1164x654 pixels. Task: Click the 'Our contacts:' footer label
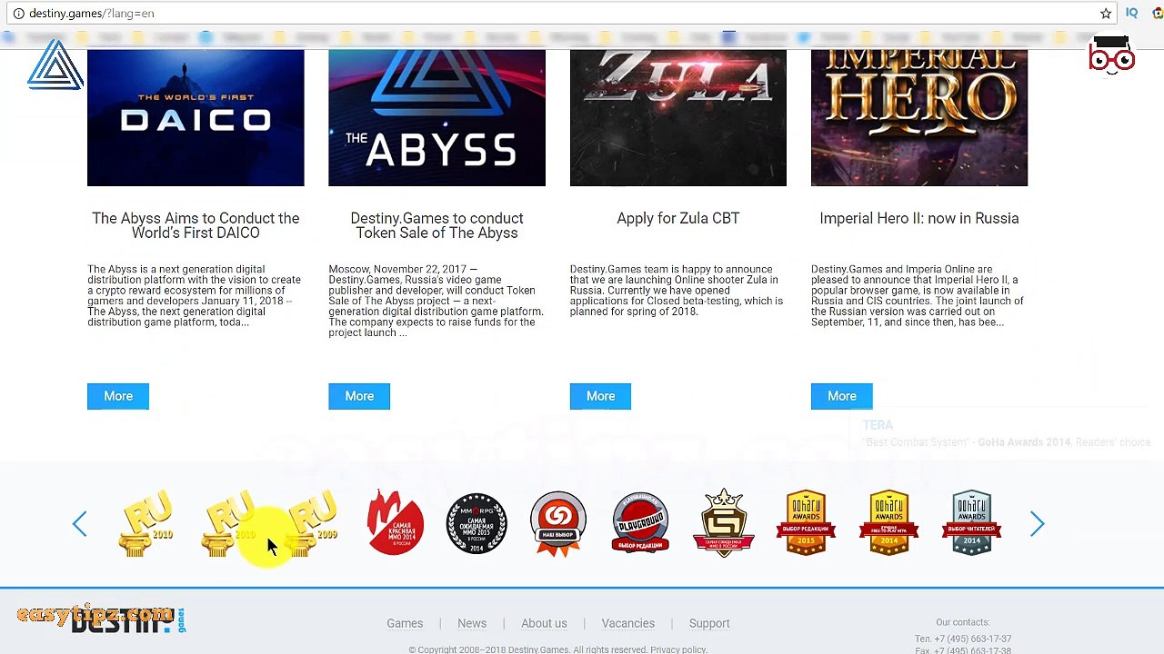[962, 622]
